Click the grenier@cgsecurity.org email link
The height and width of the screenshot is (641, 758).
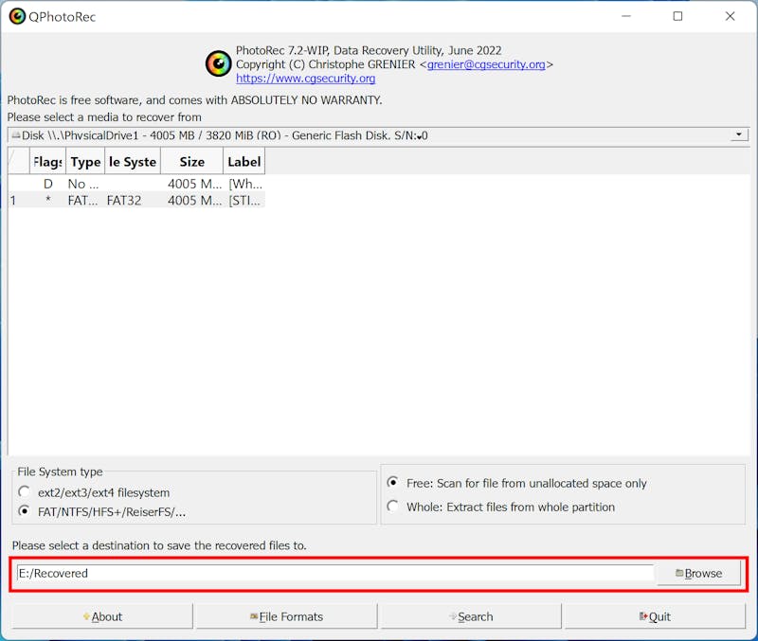(486, 64)
